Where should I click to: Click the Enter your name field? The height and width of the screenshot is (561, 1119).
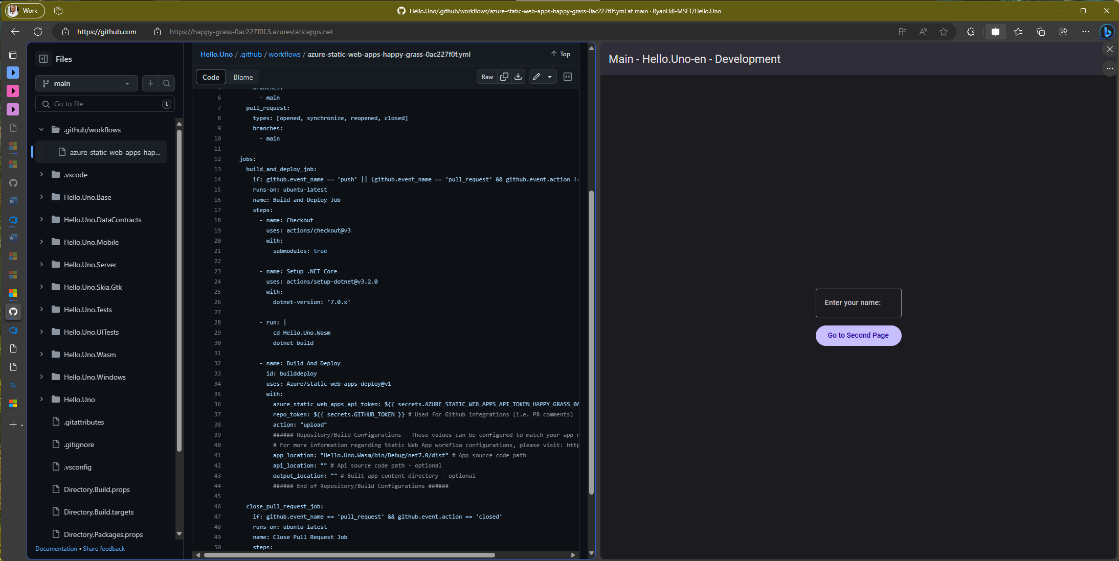tap(858, 302)
